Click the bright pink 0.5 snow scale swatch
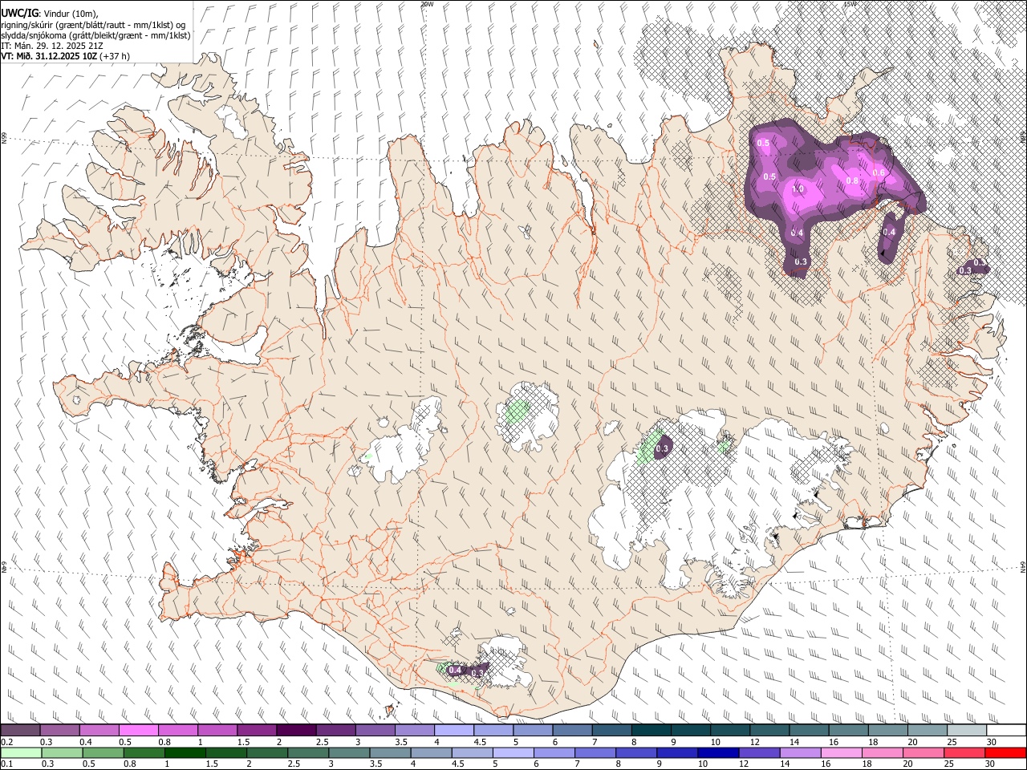Screen dimensions: 1027x770 point(138,731)
